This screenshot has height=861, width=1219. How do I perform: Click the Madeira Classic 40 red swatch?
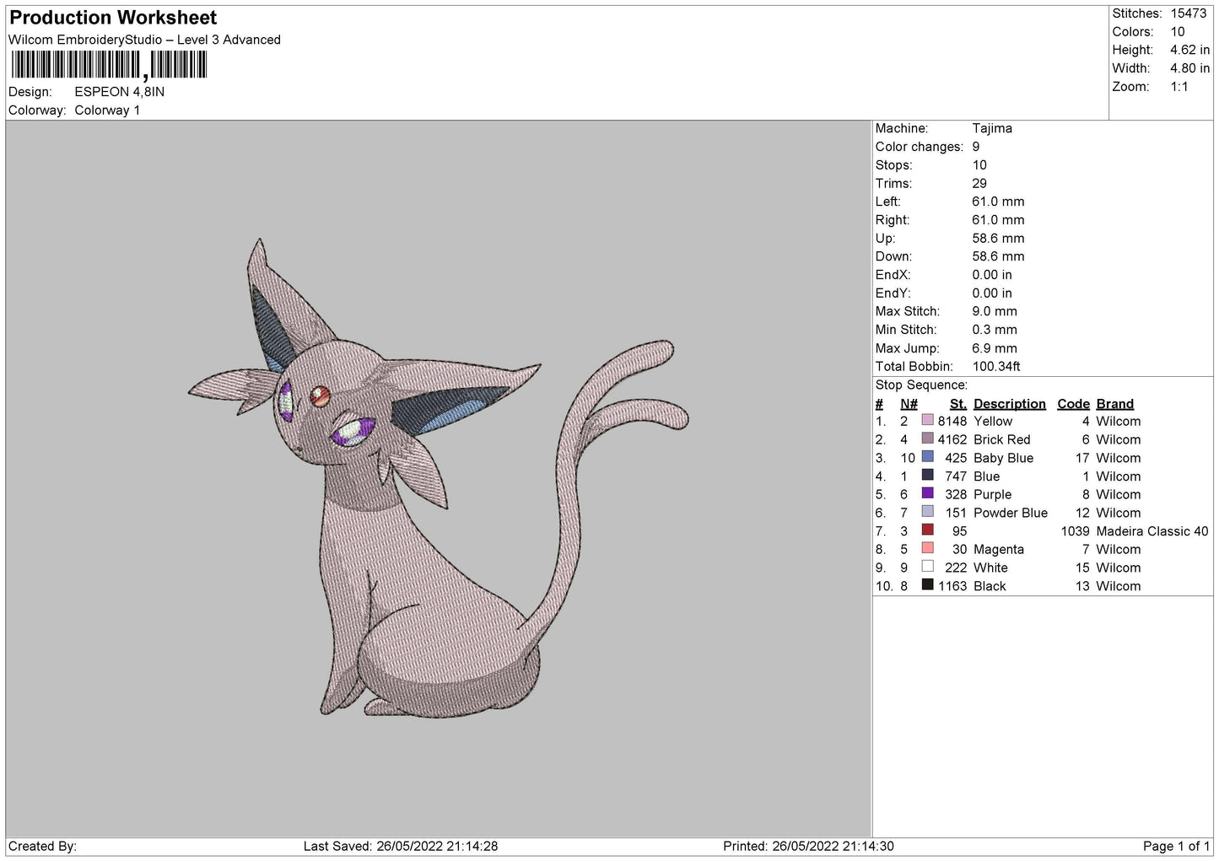pos(928,530)
